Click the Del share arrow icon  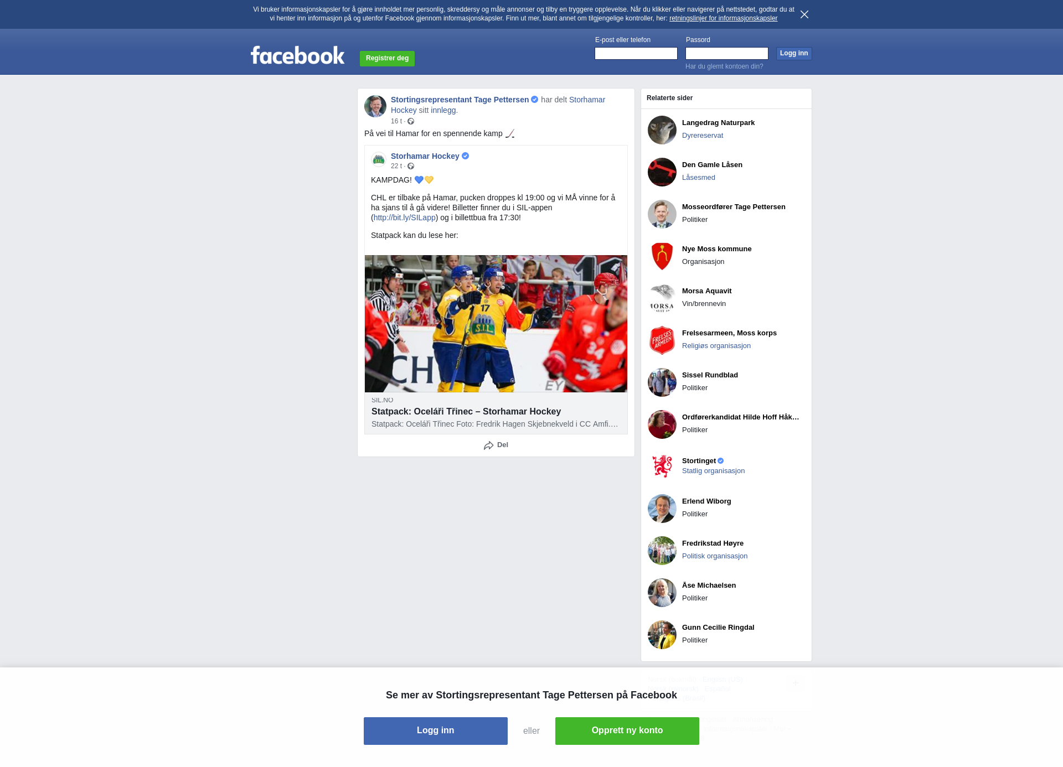pyautogui.click(x=488, y=445)
